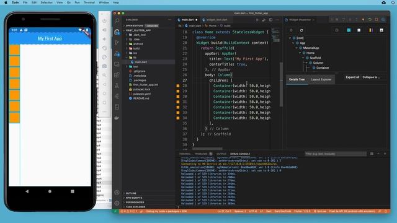
Task: Click the Collapse to selected button
Action: pyautogui.click(x=371, y=77)
